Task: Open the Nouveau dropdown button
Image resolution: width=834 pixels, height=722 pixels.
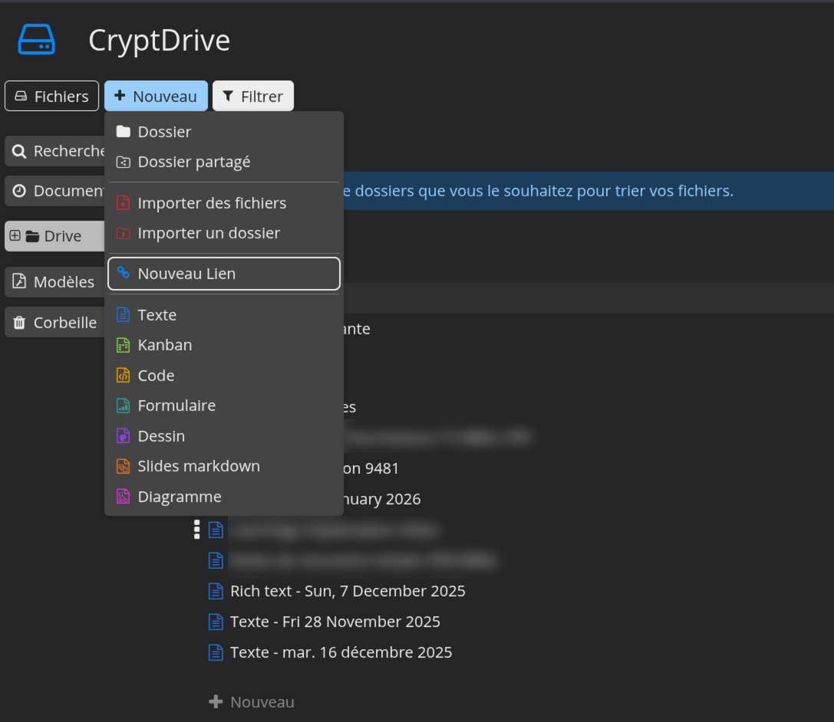Action: pyautogui.click(x=156, y=96)
